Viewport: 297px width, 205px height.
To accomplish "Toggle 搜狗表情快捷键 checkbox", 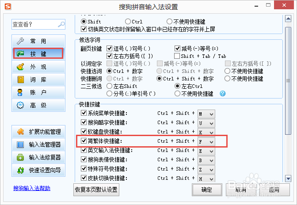I will [x=84, y=159].
